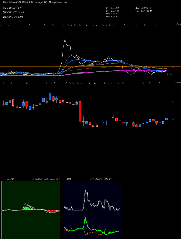The height and width of the screenshot is (239, 181).
Task: Click the tallest blue candle at price peak
Action: tap(50, 96)
